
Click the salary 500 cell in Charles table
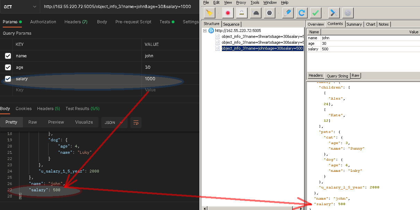(x=370, y=49)
